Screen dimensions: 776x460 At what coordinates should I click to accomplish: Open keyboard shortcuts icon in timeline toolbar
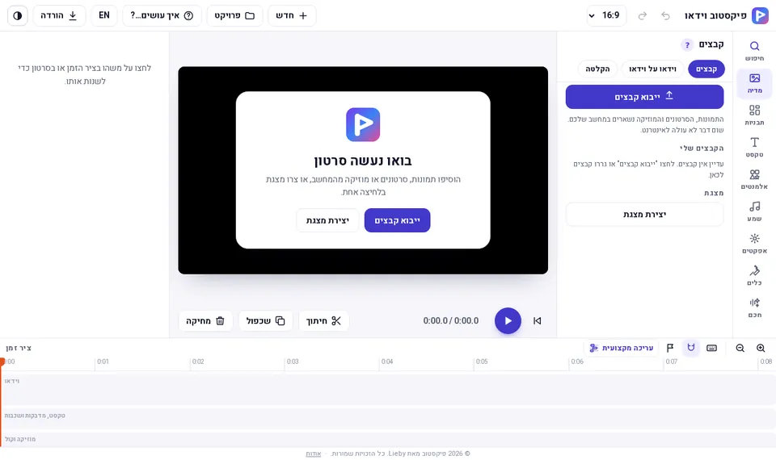[x=711, y=348]
